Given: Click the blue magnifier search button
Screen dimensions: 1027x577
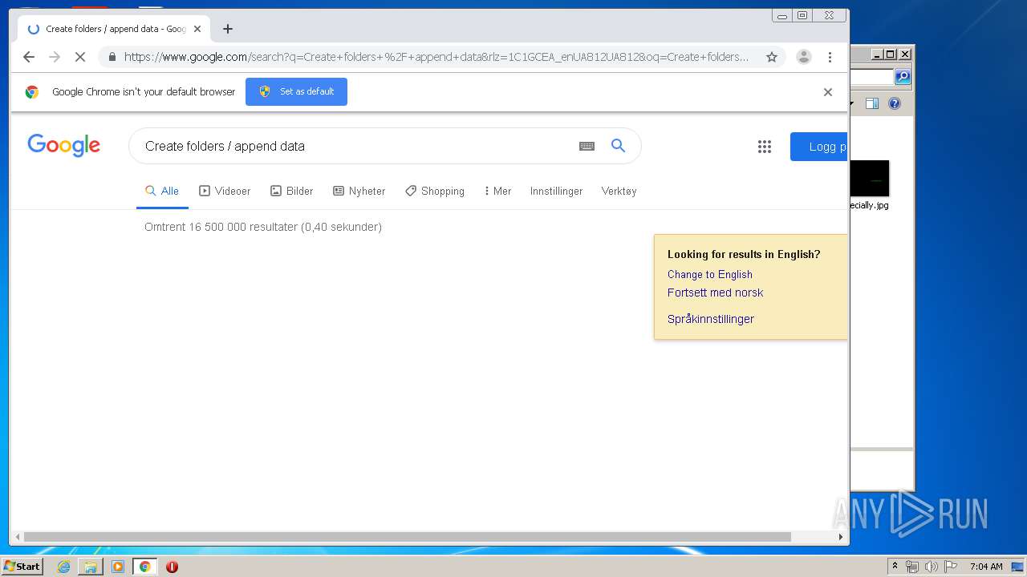Looking at the screenshot, I should 618,146.
